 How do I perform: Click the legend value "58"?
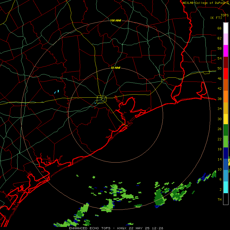click(x=220, y=48)
